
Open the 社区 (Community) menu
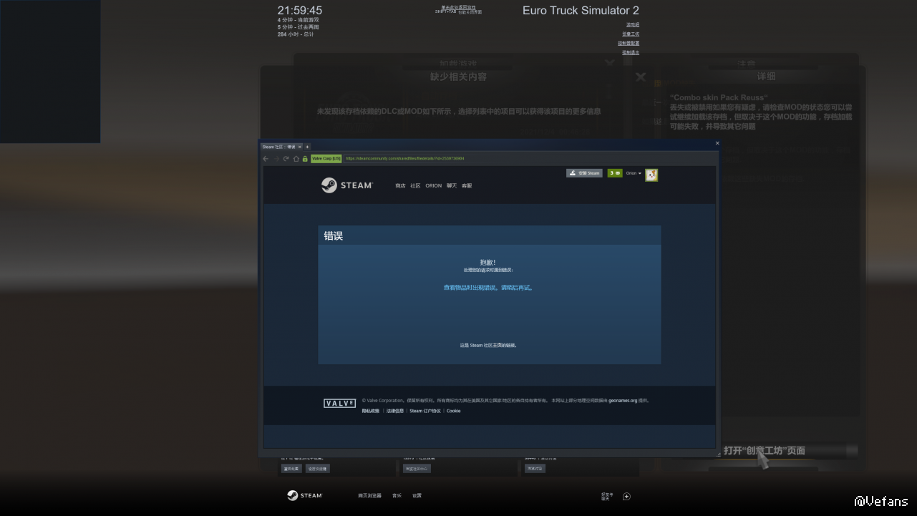pyautogui.click(x=415, y=186)
